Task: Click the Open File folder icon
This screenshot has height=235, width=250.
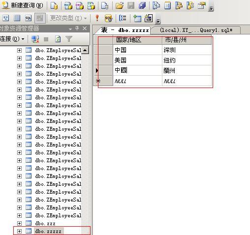Action: click(120, 5)
